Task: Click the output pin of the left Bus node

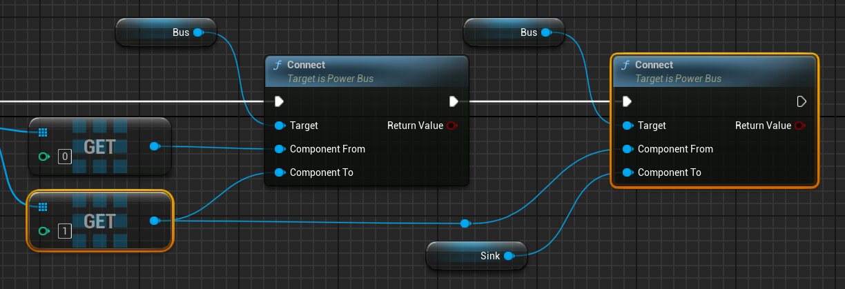Action: click(x=199, y=32)
